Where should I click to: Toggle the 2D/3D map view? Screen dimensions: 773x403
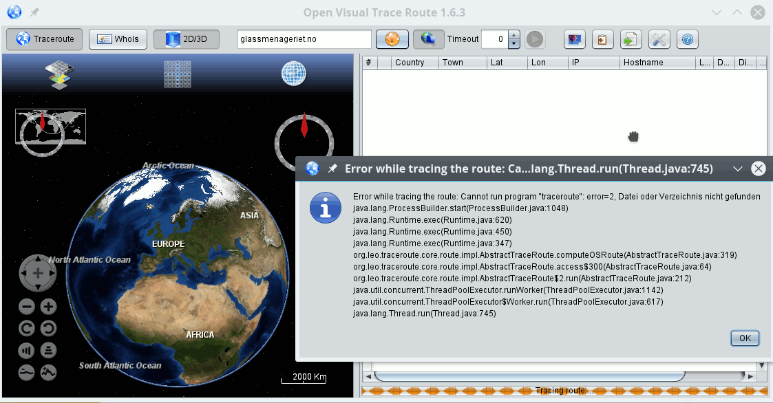coord(187,39)
